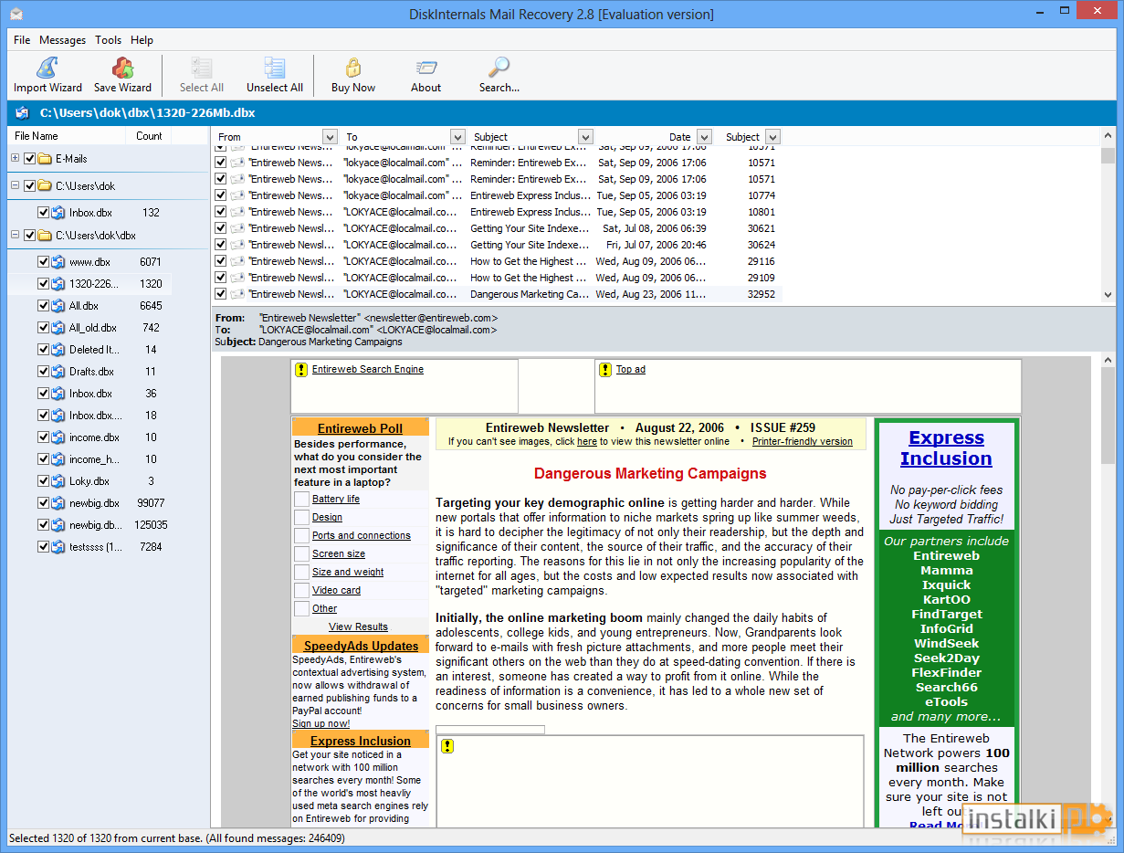Sort by the File Name column header
Screen dimensions: 1124x853
(66, 136)
